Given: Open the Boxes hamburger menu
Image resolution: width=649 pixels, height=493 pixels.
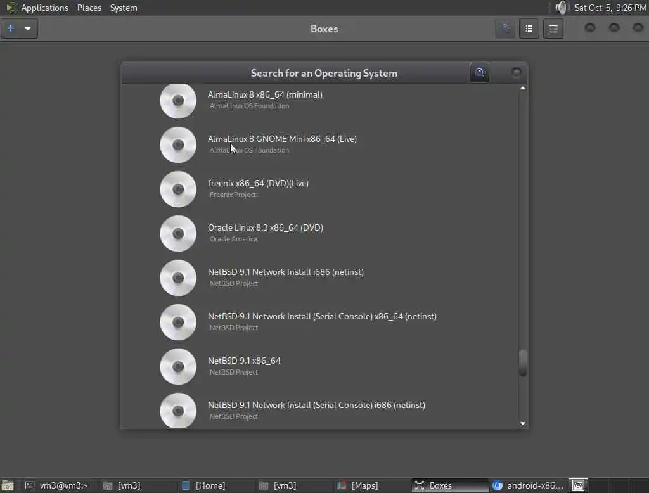Looking at the screenshot, I should 553,29.
